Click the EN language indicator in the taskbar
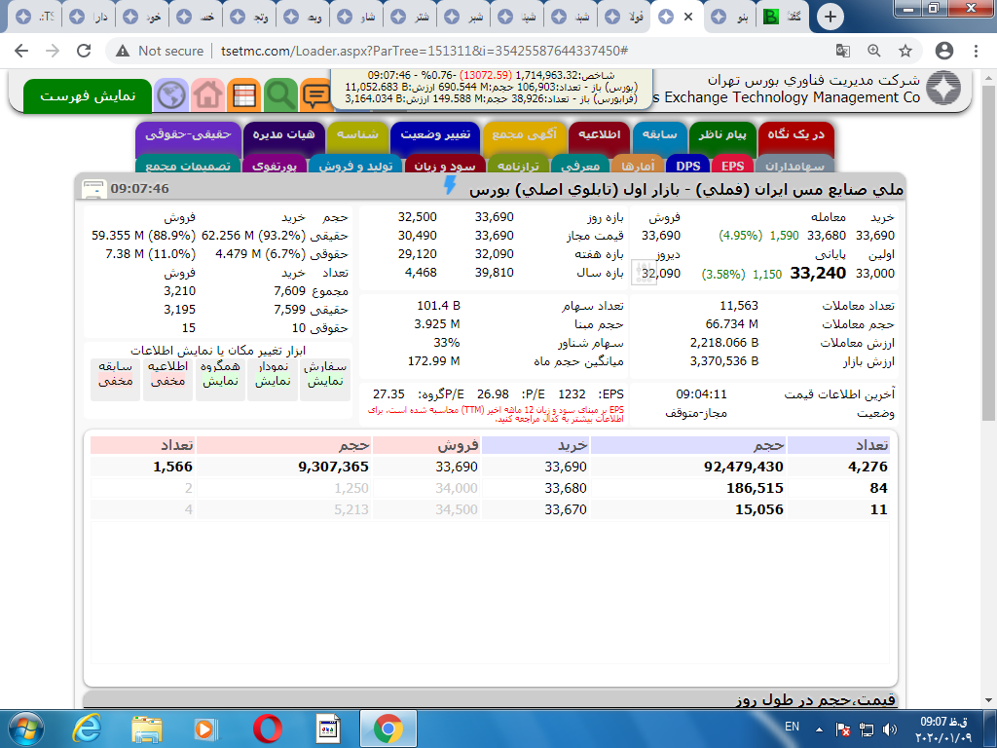Screen dimensions: 997x748 click(792, 727)
